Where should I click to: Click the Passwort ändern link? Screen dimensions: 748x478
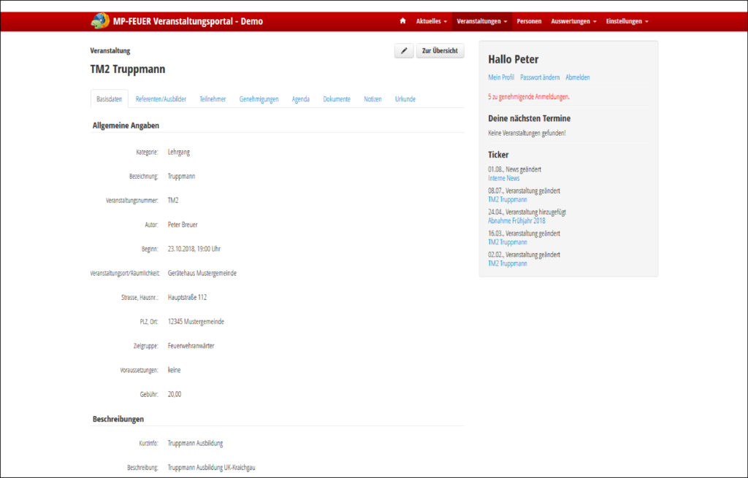540,77
